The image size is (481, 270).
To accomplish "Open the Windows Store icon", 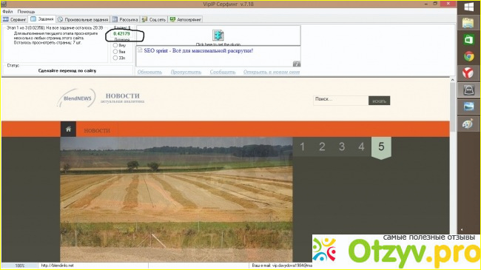I will 468,40.
